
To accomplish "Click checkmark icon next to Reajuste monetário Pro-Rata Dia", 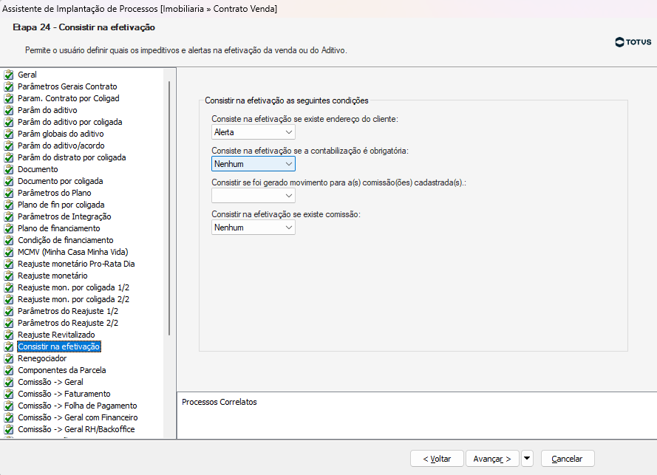I will coord(9,264).
